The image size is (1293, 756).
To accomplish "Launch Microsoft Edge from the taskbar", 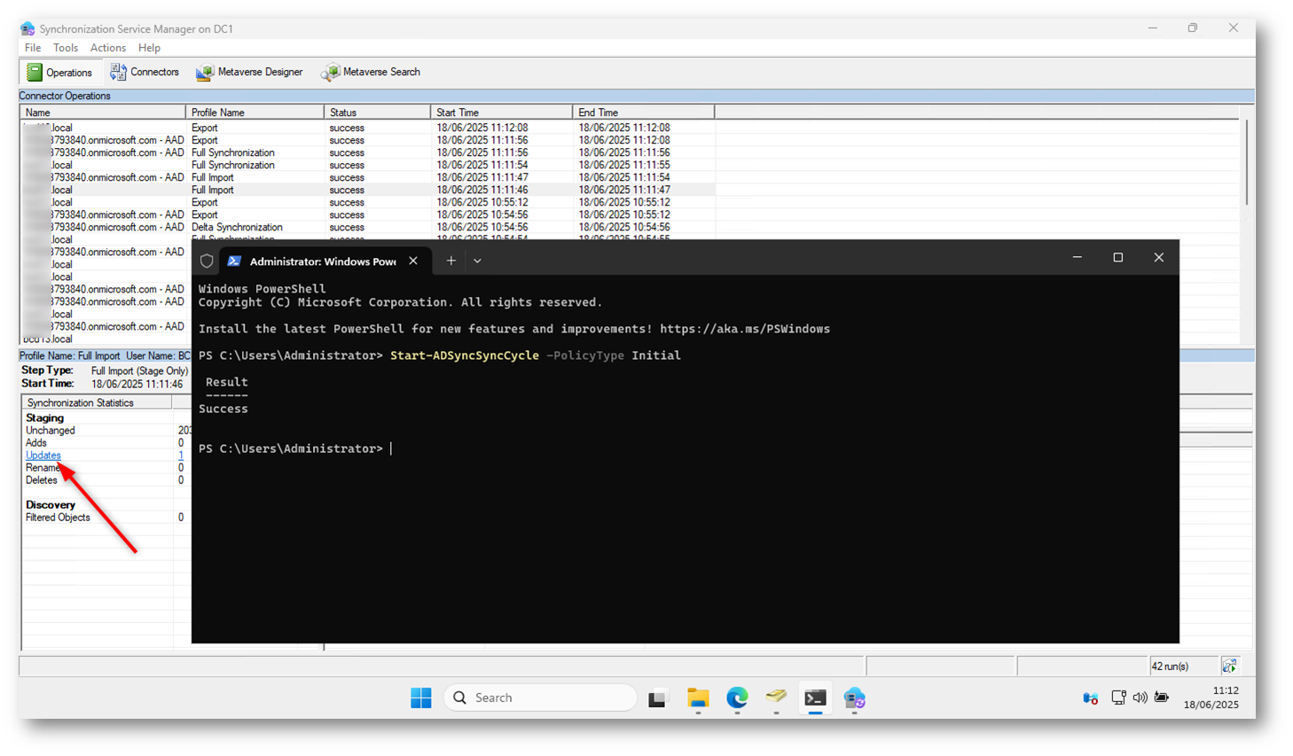I will [737, 698].
